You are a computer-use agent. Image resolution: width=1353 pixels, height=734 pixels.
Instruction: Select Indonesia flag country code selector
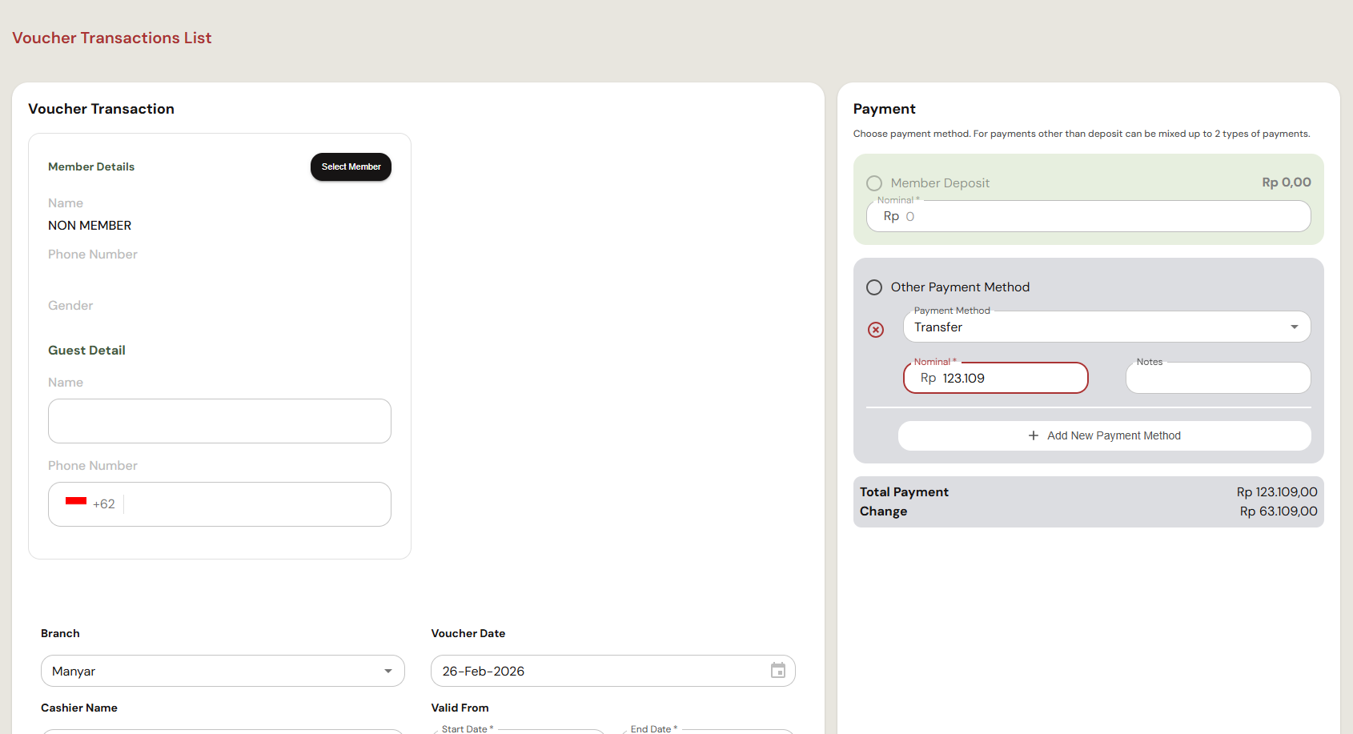click(90, 503)
